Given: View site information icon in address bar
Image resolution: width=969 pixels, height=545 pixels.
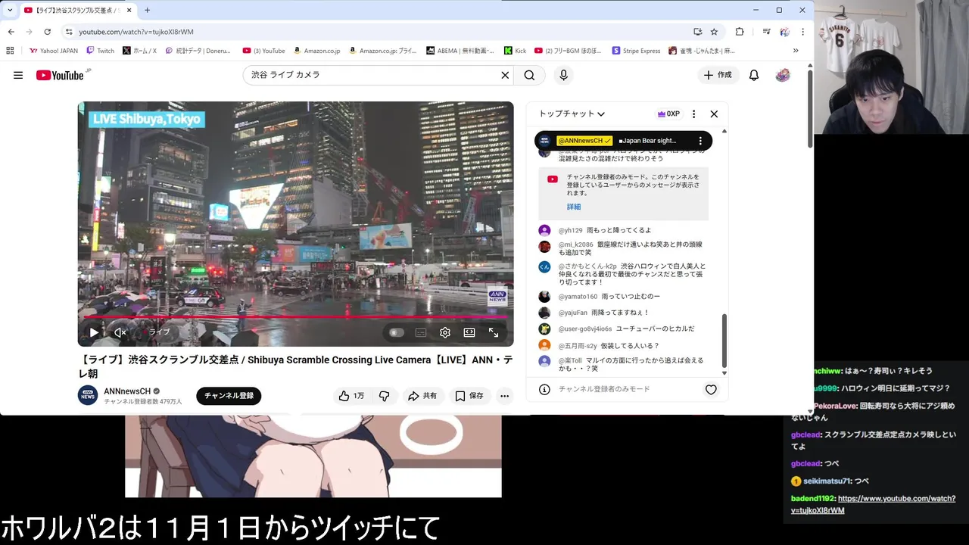Looking at the screenshot, I should [x=69, y=32].
